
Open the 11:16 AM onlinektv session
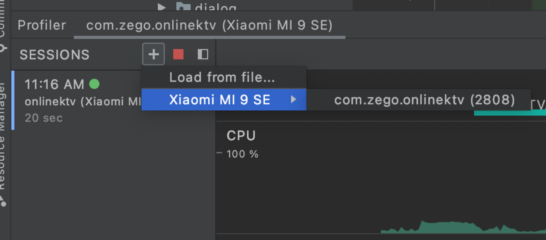pos(77,101)
